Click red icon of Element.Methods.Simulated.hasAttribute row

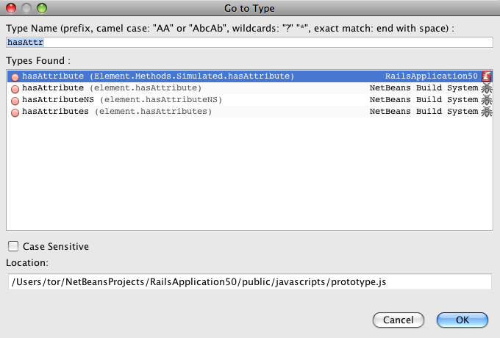(15, 77)
